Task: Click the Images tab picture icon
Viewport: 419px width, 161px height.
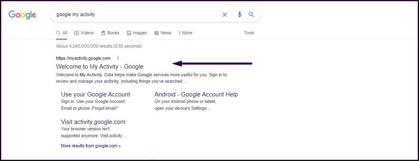Action: [x=129, y=33]
